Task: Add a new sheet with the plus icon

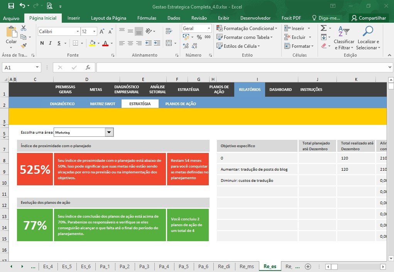Action: coord(308,267)
